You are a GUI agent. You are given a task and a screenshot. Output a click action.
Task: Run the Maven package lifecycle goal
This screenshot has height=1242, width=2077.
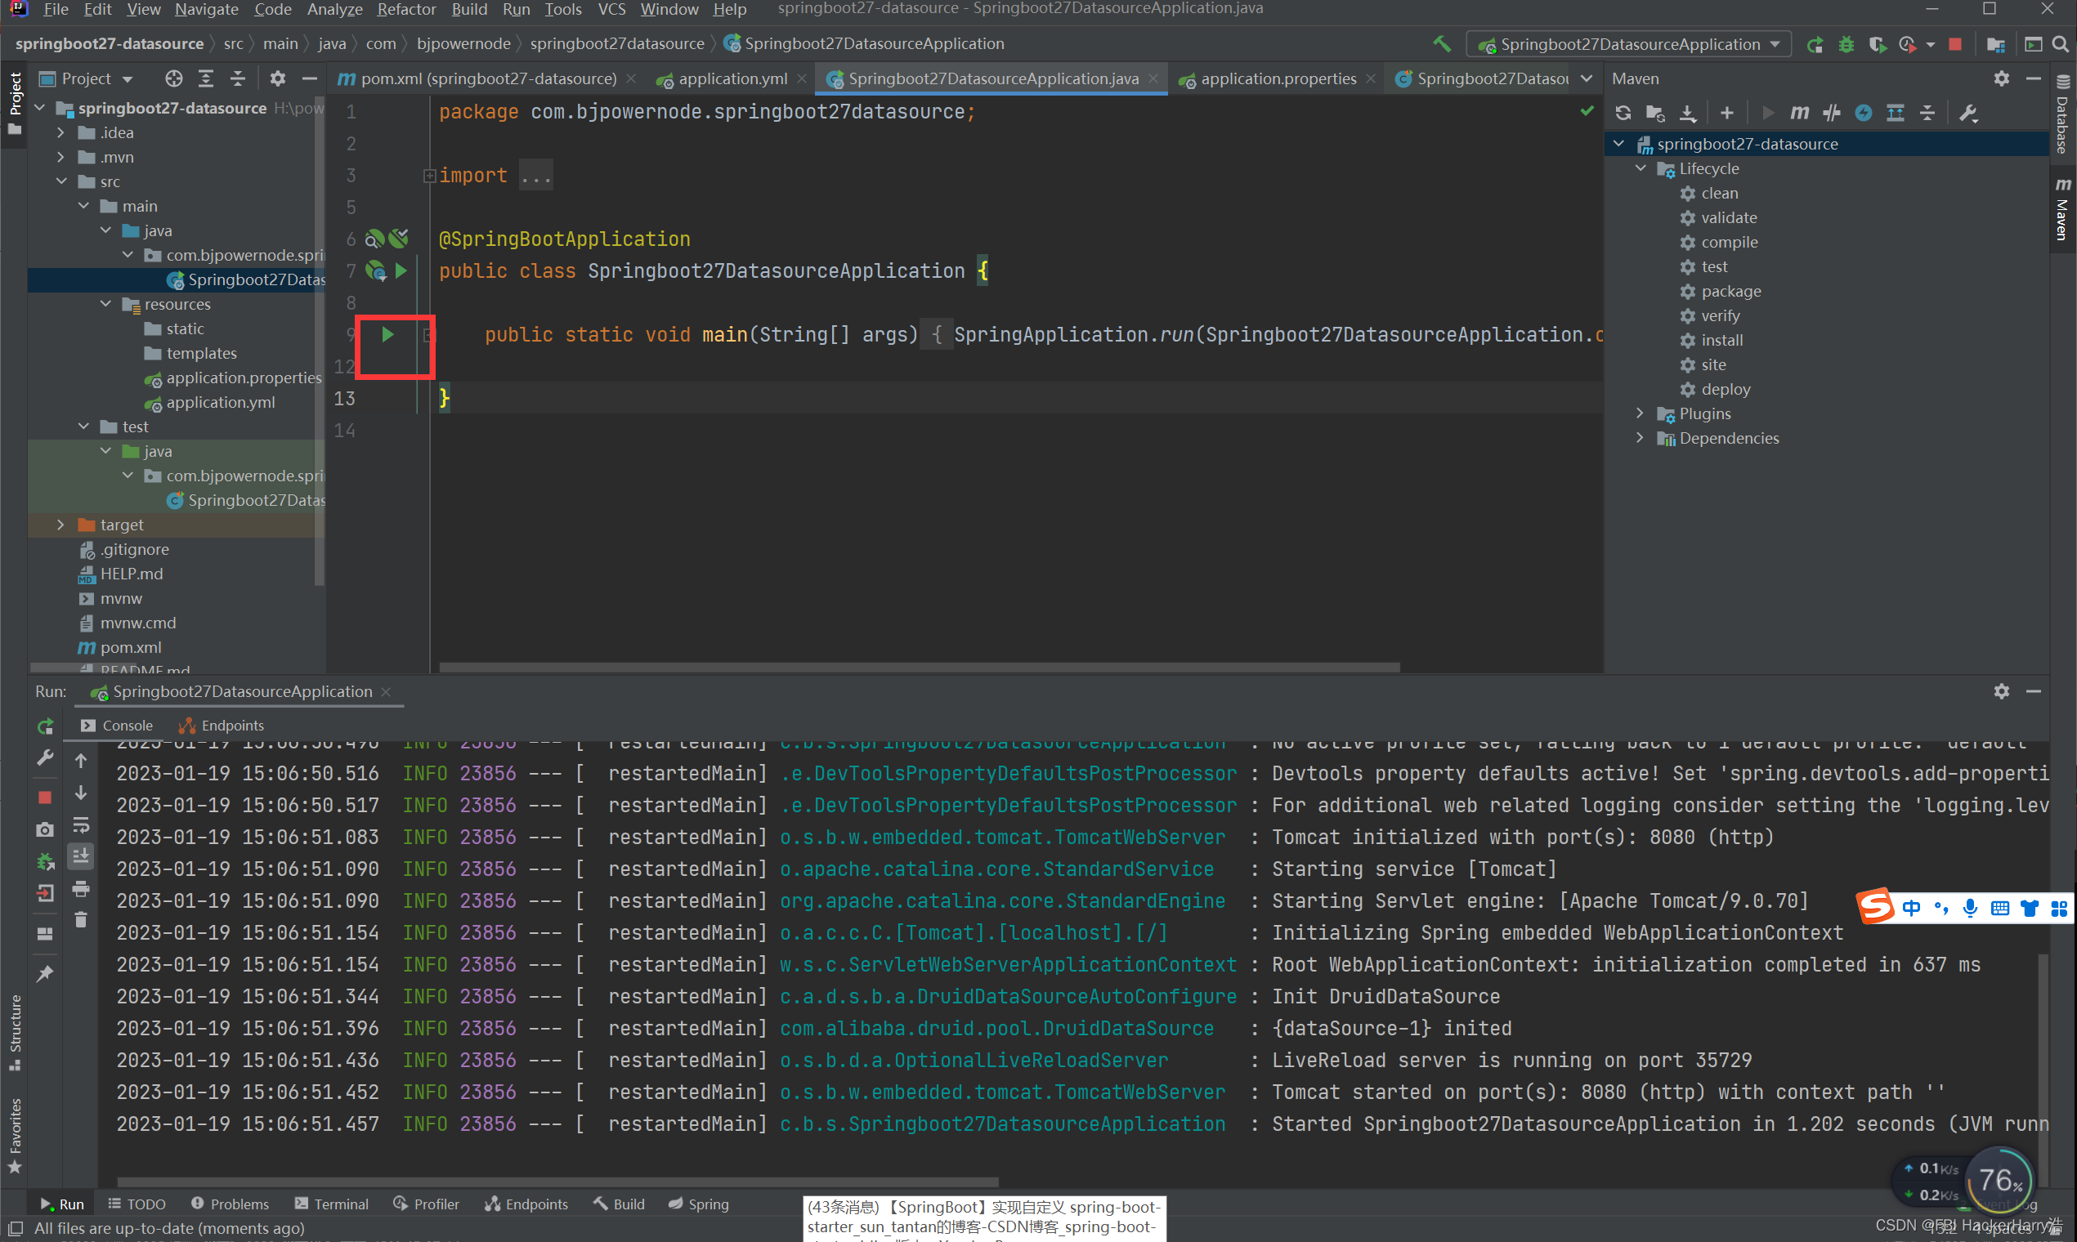(x=1730, y=291)
